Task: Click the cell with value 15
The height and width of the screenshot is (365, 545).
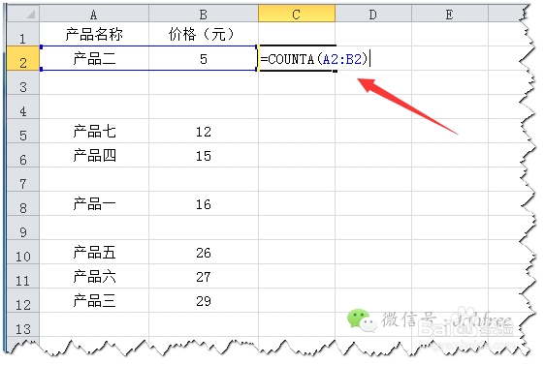Action: coord(204,156)
